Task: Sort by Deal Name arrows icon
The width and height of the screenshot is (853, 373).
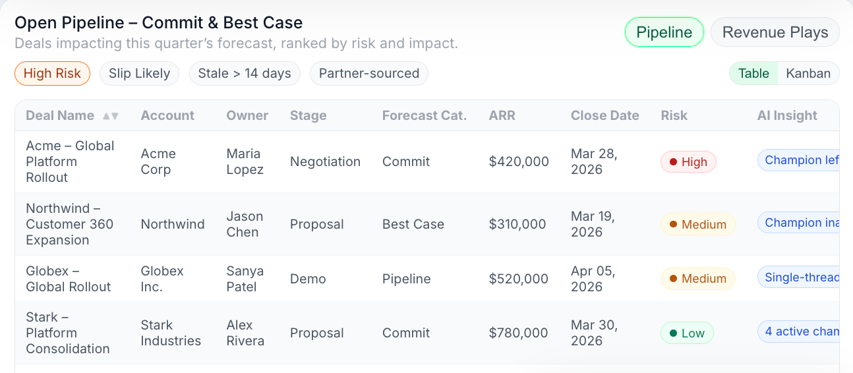Action: [110, 116]
